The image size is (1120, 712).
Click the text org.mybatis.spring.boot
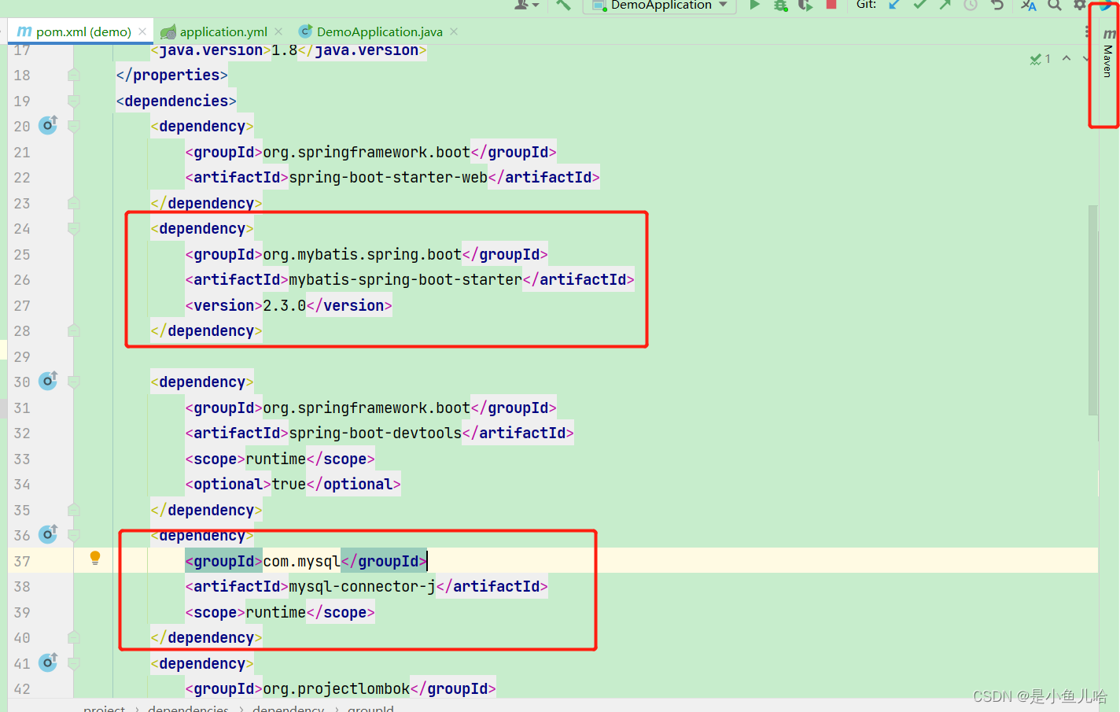coord(363,254)
